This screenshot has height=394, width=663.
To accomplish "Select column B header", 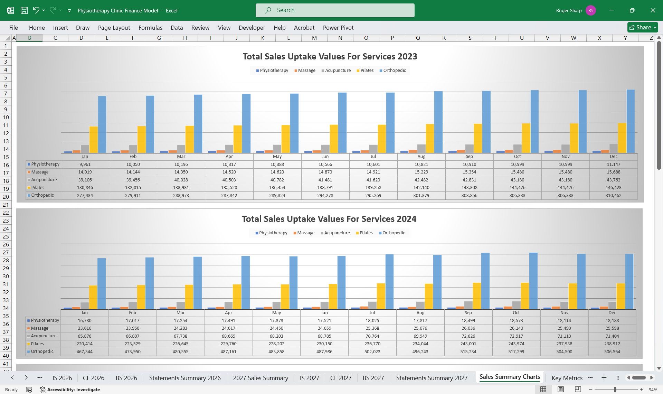I will (29, 38).
